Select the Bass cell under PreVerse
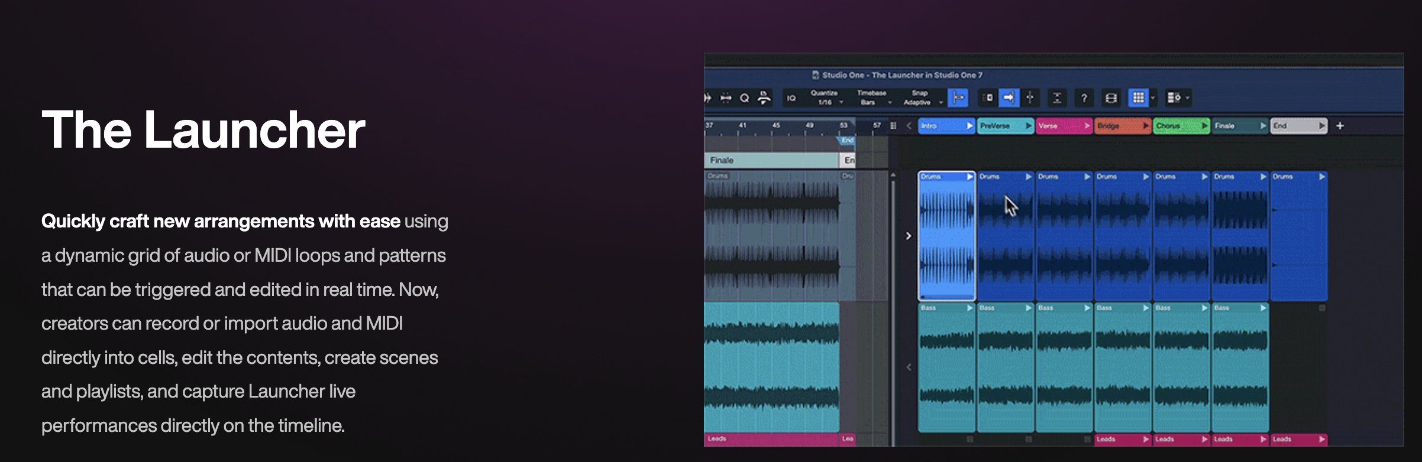1422x462 pixels. (1005, 367)
